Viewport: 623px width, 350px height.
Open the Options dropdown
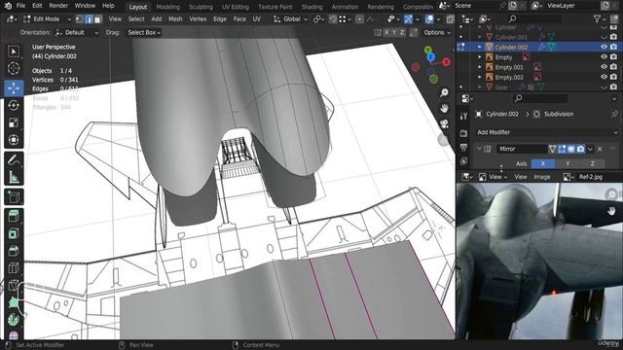point(437,32)
